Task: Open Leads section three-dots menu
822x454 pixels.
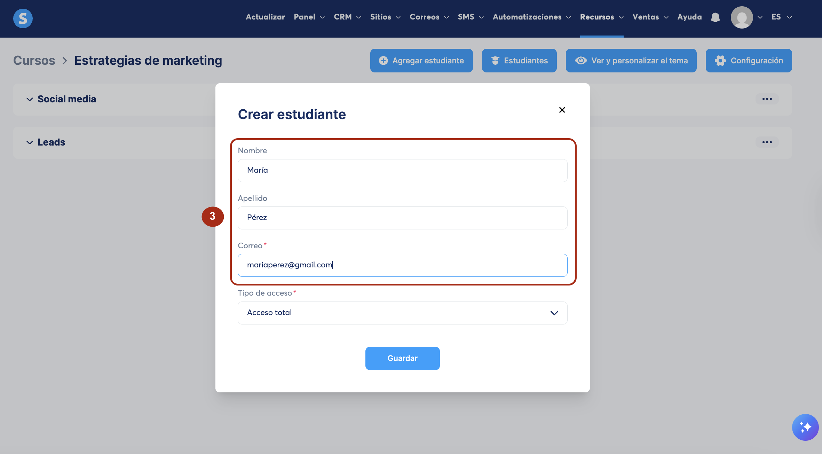Action: [767, 142]
